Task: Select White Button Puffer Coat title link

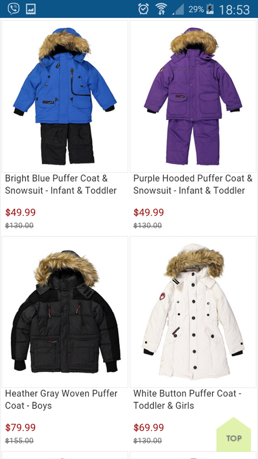Action: coord(187,399)
